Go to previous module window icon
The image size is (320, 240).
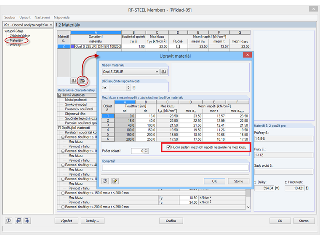(x=18, y=221)
